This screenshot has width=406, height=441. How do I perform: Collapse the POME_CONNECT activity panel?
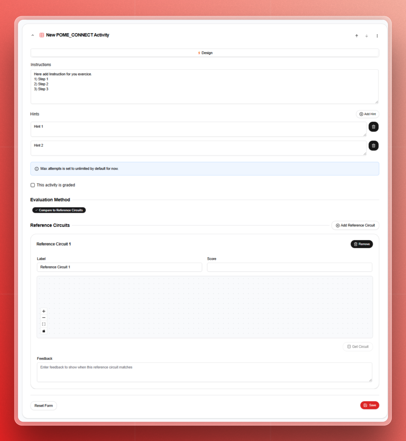pos(33,35)
